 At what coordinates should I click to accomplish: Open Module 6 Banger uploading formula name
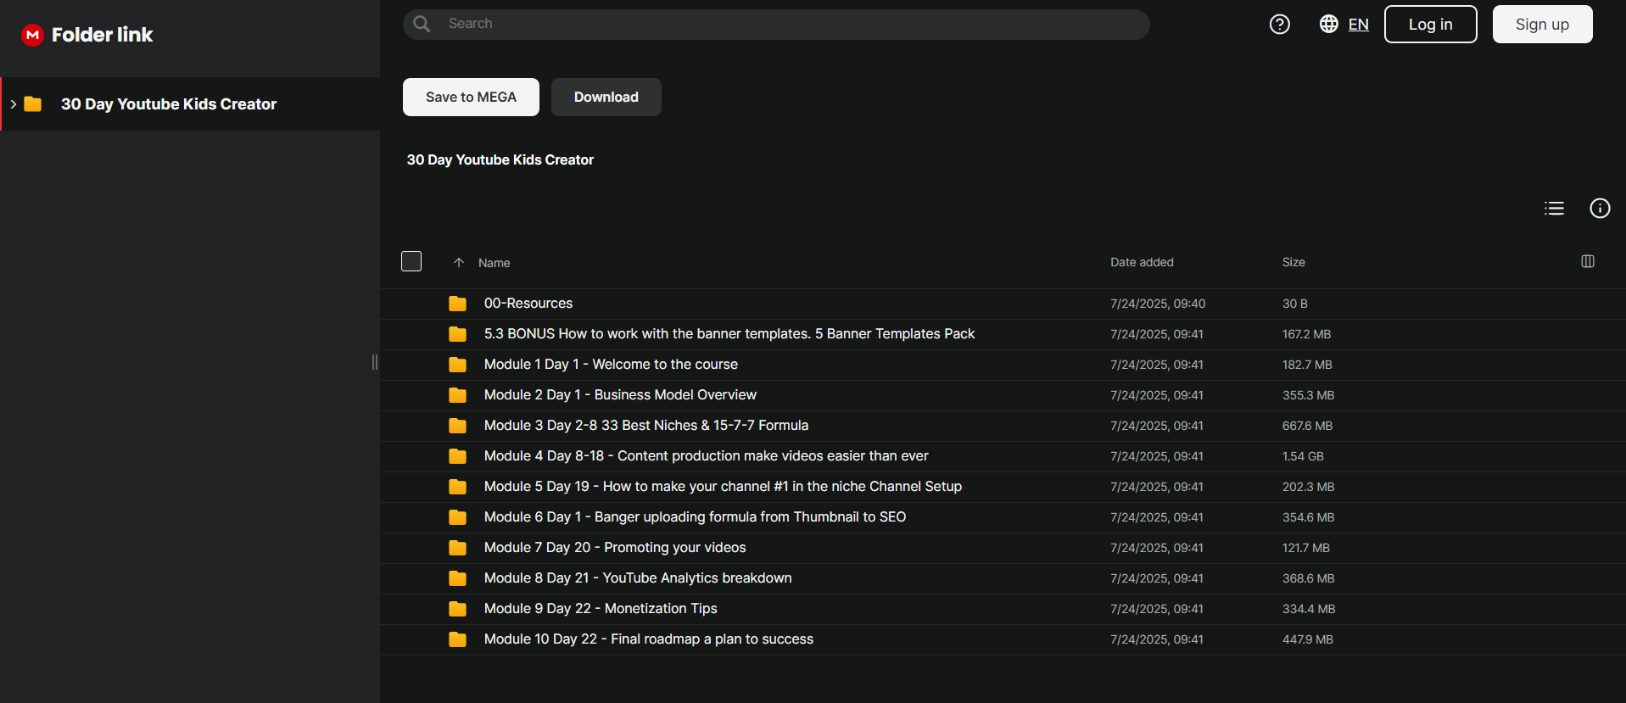tap(695, 517)
